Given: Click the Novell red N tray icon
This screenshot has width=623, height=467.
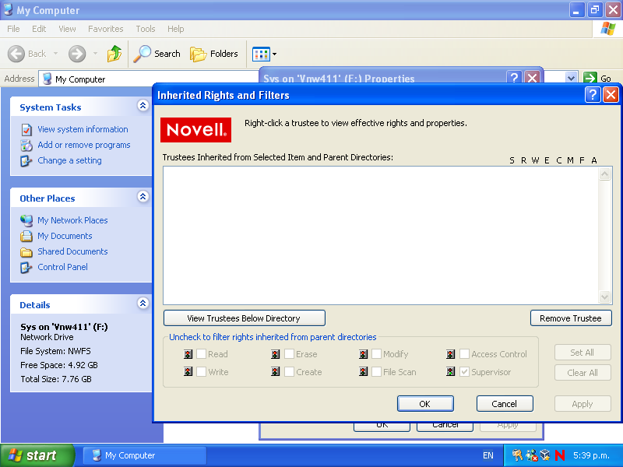Looking at the screenshot, I should (560, 455).
